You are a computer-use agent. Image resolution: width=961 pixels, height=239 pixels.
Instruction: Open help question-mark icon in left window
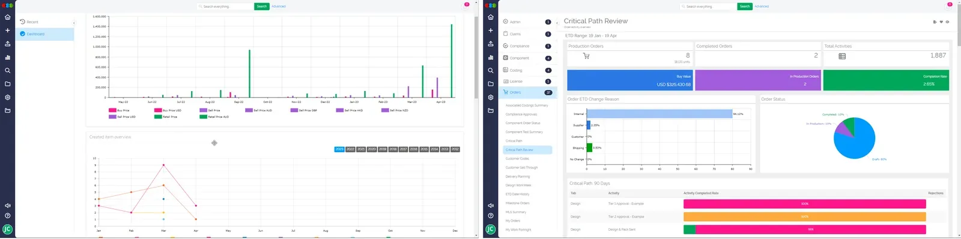pyautogui.click(x=7, y=216)
